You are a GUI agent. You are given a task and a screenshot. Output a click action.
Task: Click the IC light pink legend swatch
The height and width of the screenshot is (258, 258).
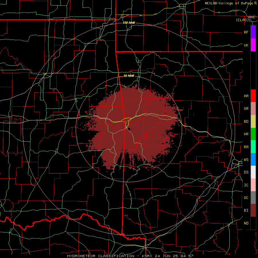click(253, 185)
